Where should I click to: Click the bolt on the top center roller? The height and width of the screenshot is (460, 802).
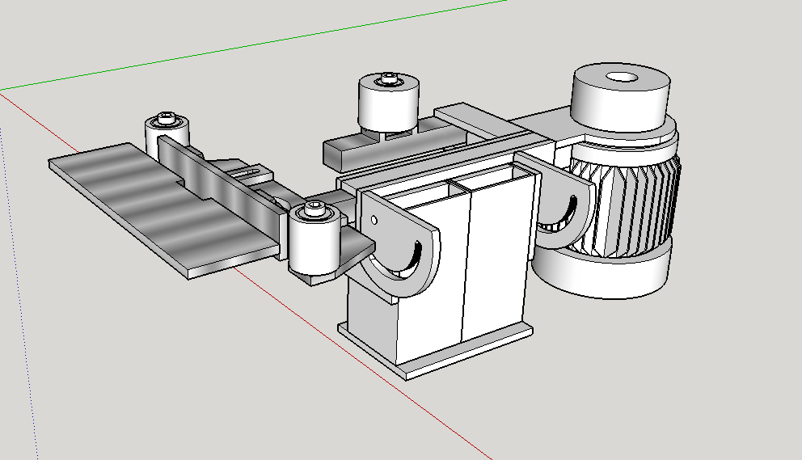point(390,78)
